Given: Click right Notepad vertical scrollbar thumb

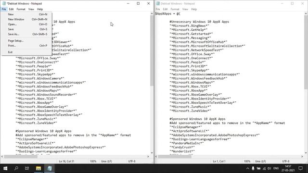Looking at the screenshot, I should tap(306, 52).
